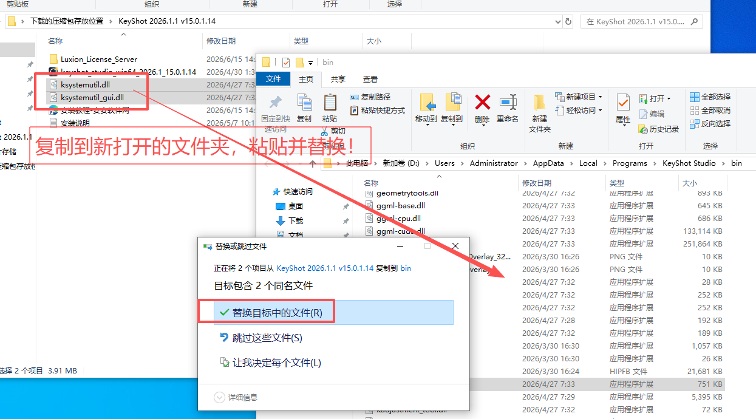Click the Properties checkmark icon in bin title bar

(x=286, y=63)
